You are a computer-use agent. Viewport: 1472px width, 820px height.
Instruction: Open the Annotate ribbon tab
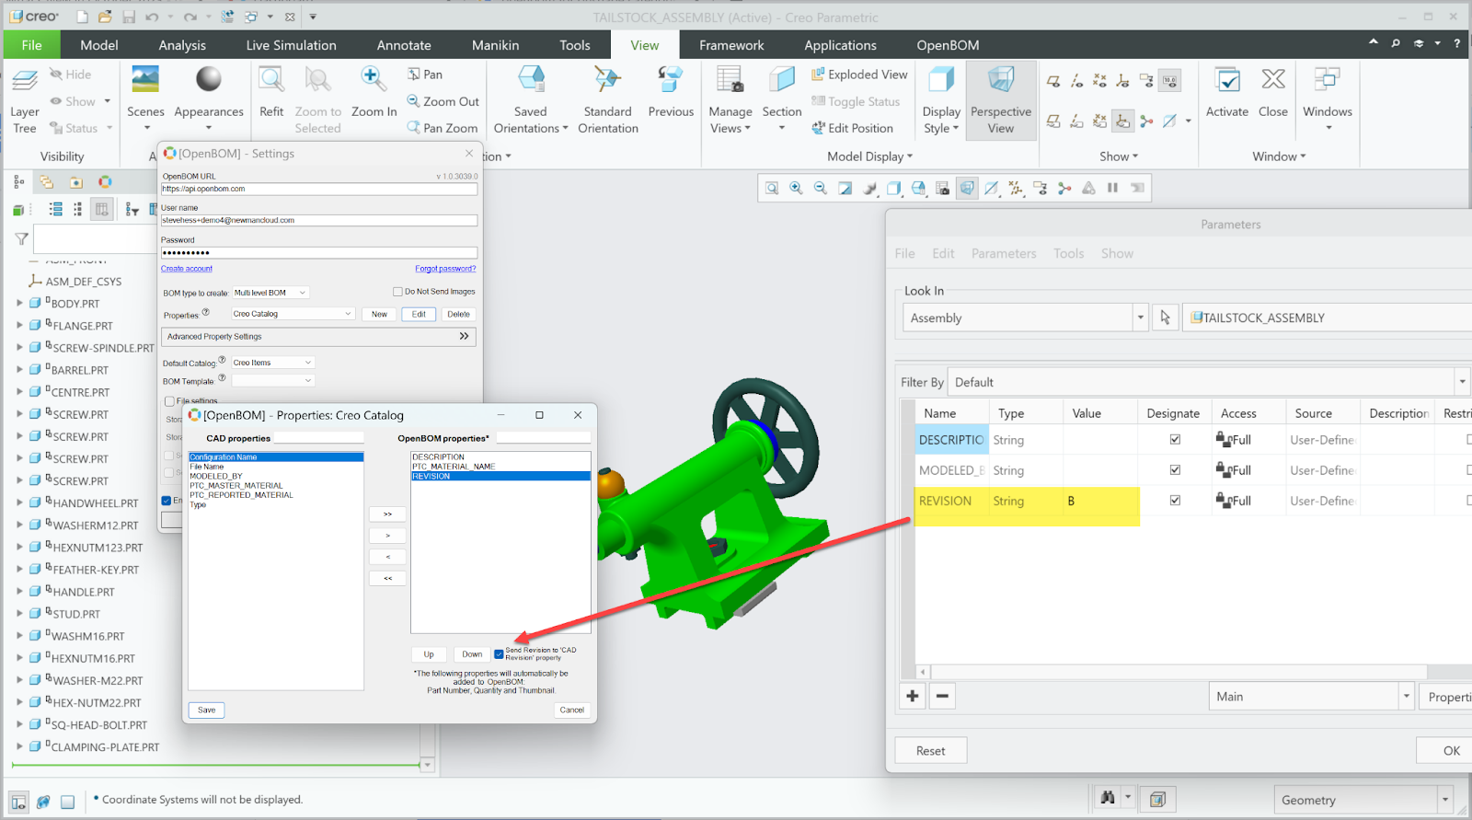pos(404,45)
